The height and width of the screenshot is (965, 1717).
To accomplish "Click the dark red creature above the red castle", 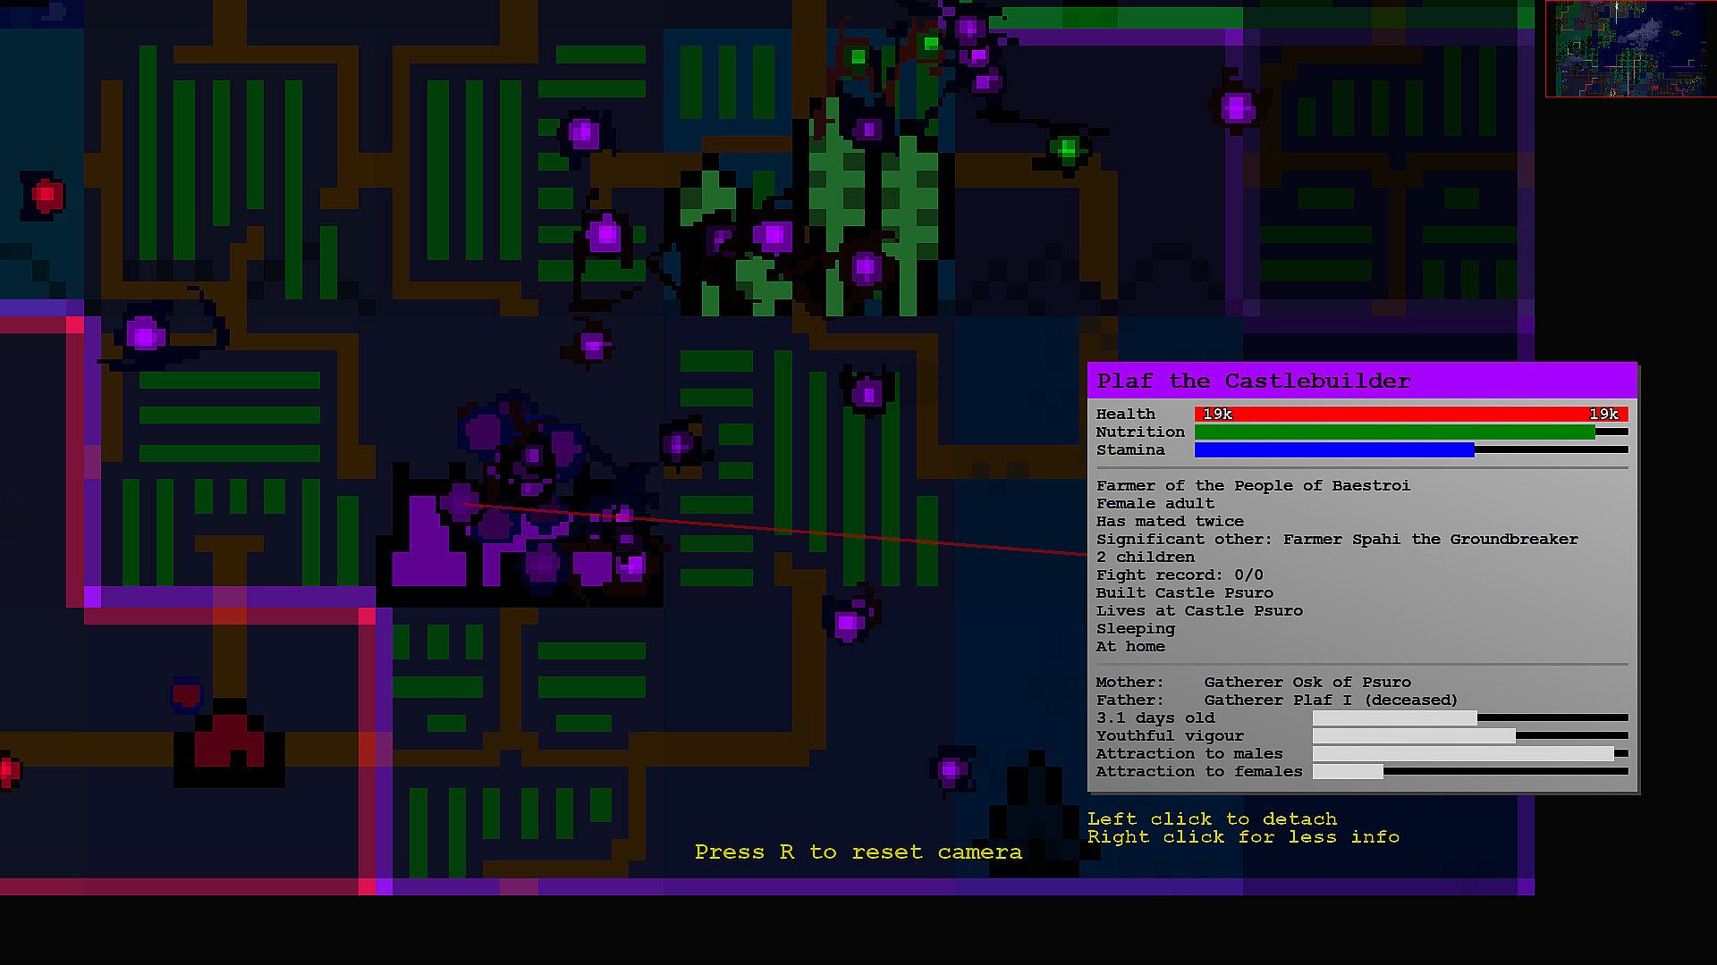I will tap(186, 694).
